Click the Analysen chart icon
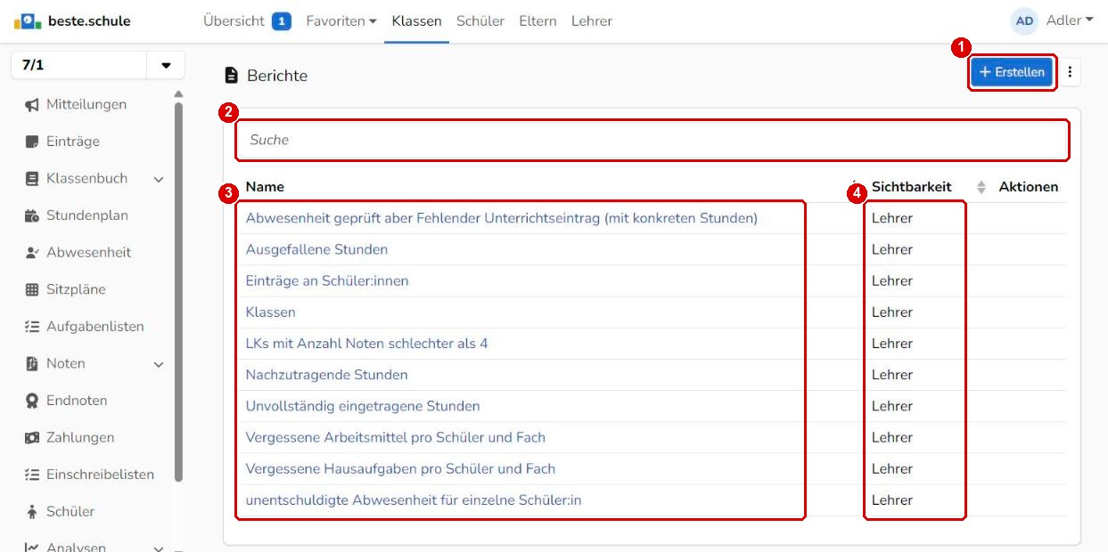The height and width of the screenshot is (552, 1108). [32, 547]
